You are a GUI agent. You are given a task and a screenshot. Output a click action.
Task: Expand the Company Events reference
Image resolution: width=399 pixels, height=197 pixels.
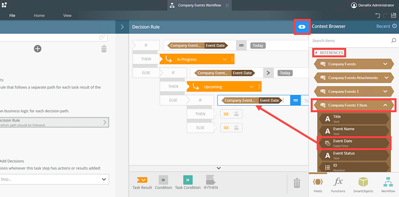(x=385, y=64)
